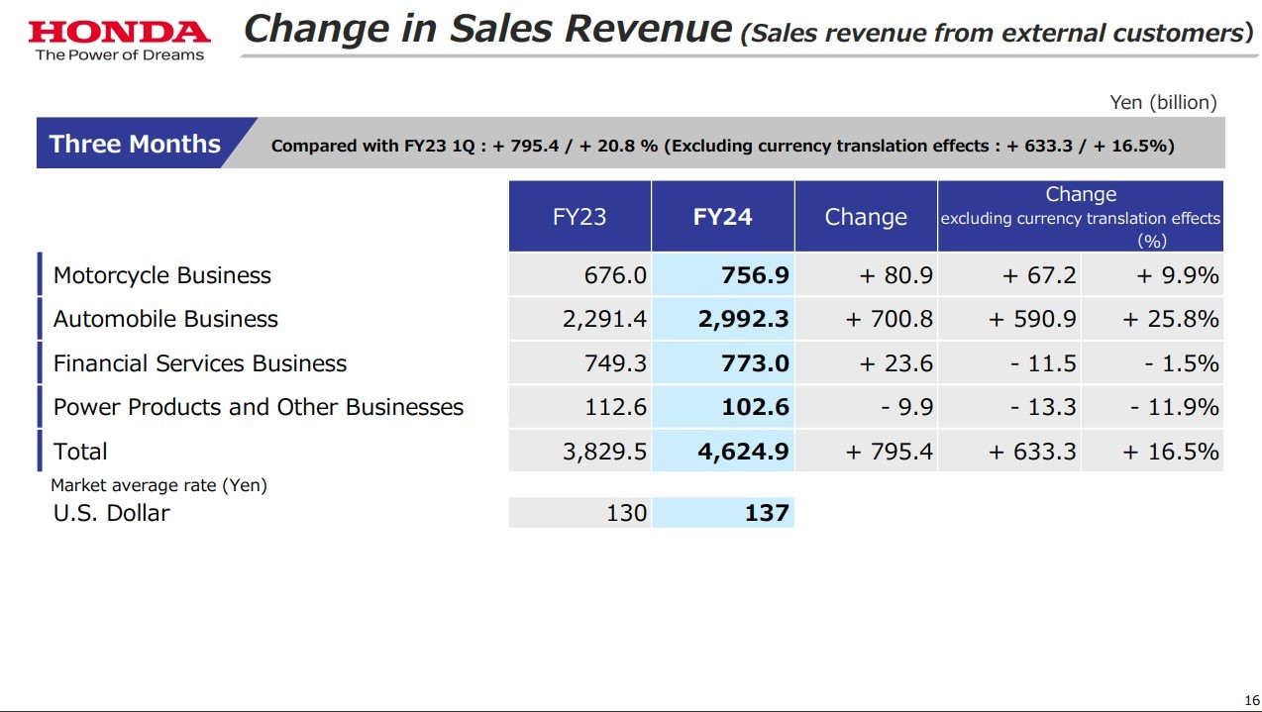Click the Total FY23 value 3,829.5
The width and height of the screenshot is (1262, 712).
click(602, 452)
